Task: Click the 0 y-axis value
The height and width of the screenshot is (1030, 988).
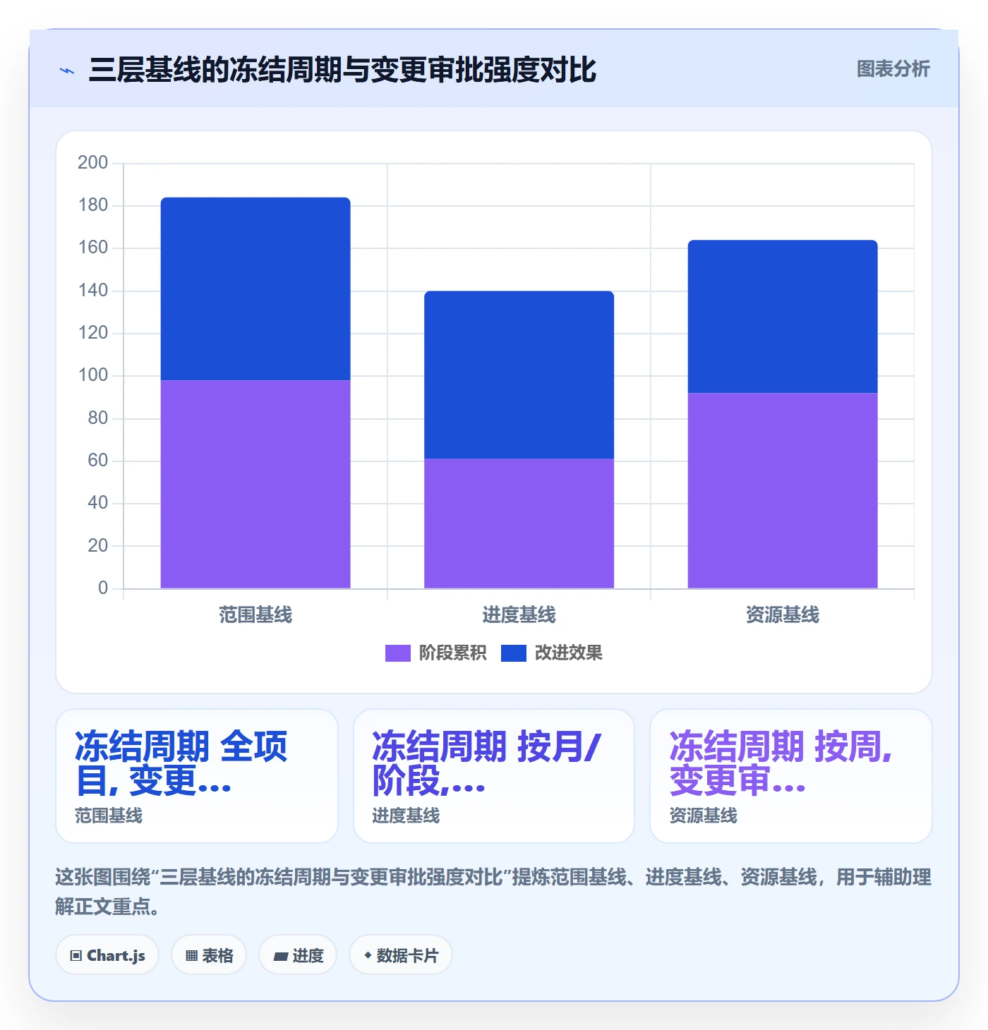Action: pyautogui.click(x=103, y=588)
